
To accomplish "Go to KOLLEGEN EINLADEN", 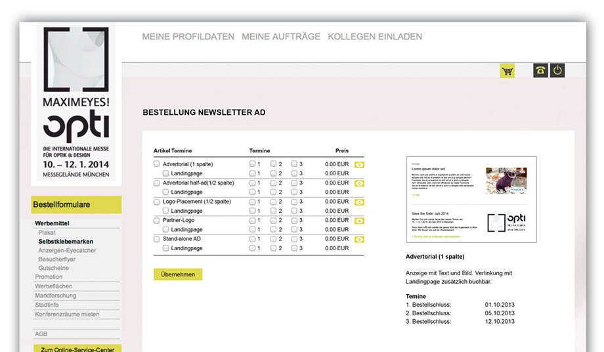I will (x=375, y=37).
